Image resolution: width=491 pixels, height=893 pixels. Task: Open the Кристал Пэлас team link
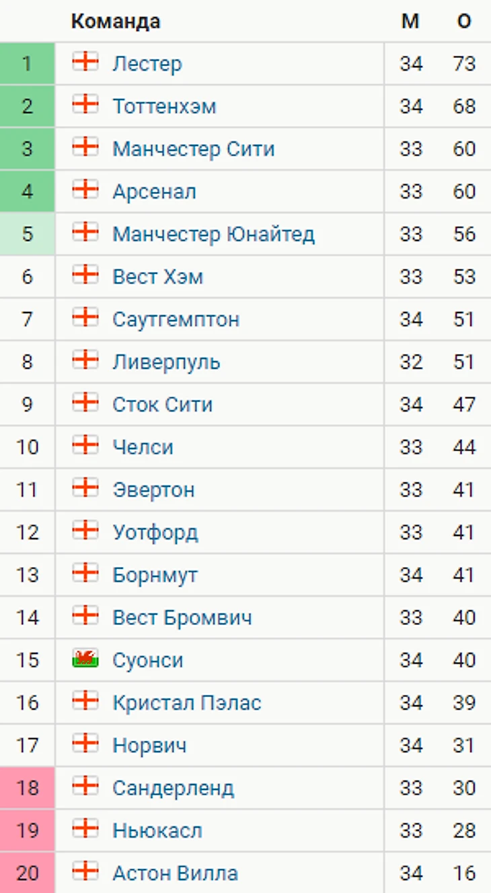(187, 703)
